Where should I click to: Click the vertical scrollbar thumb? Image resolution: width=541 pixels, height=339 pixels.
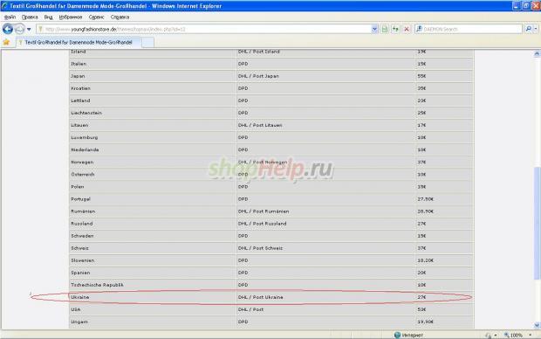click(x=537, y=223)
